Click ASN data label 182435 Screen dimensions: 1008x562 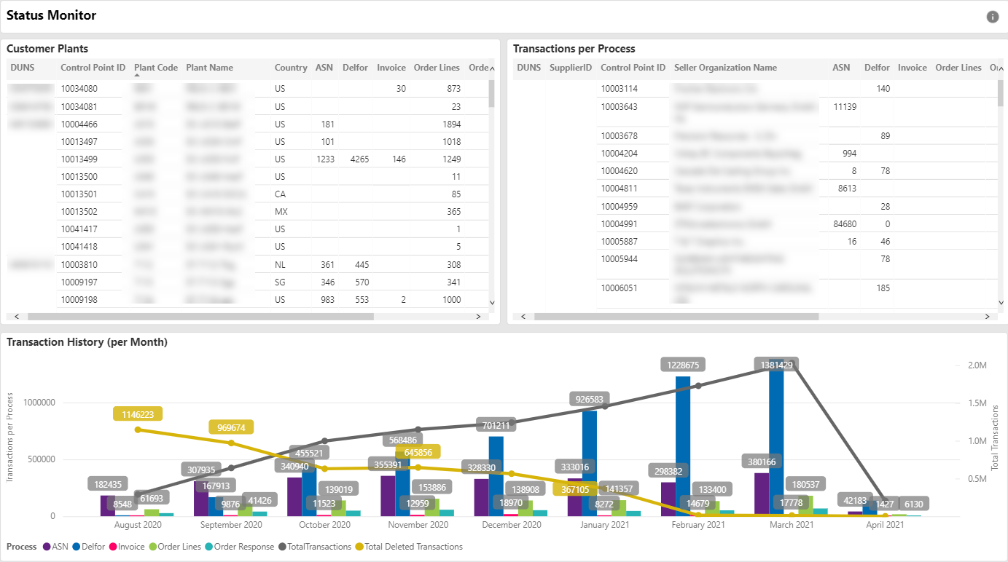(108, 483)
